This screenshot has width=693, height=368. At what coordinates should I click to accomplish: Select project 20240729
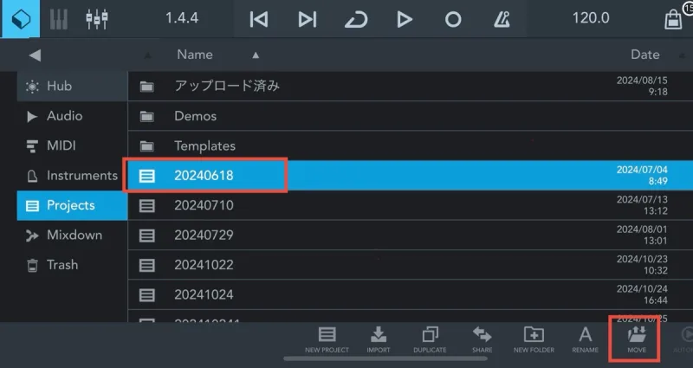point(411,235)
